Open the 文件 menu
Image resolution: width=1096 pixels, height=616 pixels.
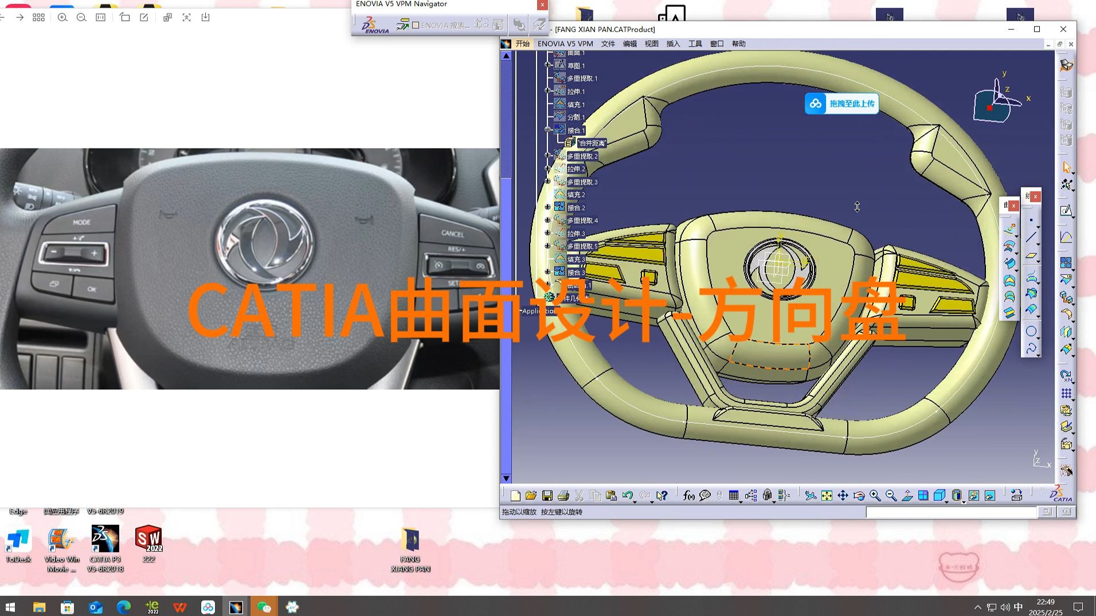point(608,44)
